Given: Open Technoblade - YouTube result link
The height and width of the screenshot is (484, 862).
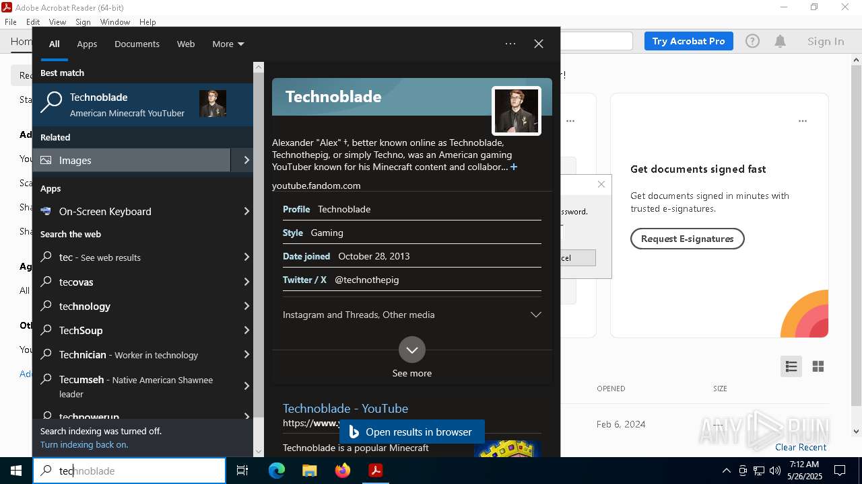Looking at the screenshot, I should click(x=345, y=408).
